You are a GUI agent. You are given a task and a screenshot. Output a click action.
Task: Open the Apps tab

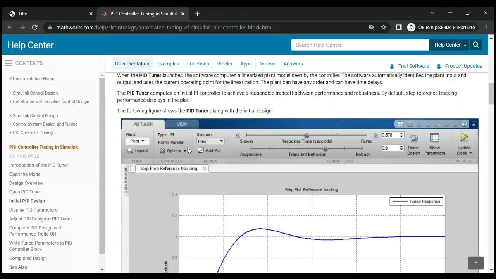pyautogui.click(x=246, y=64)
